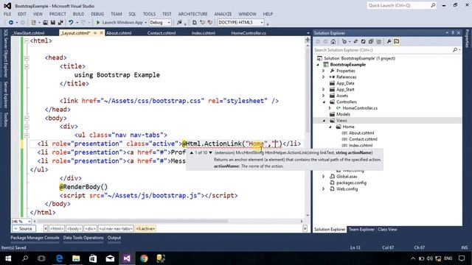Collapse the html tag outlining box
Image resolution: width=472 pixels, height=265 pixels.
[x=27, y=40]
